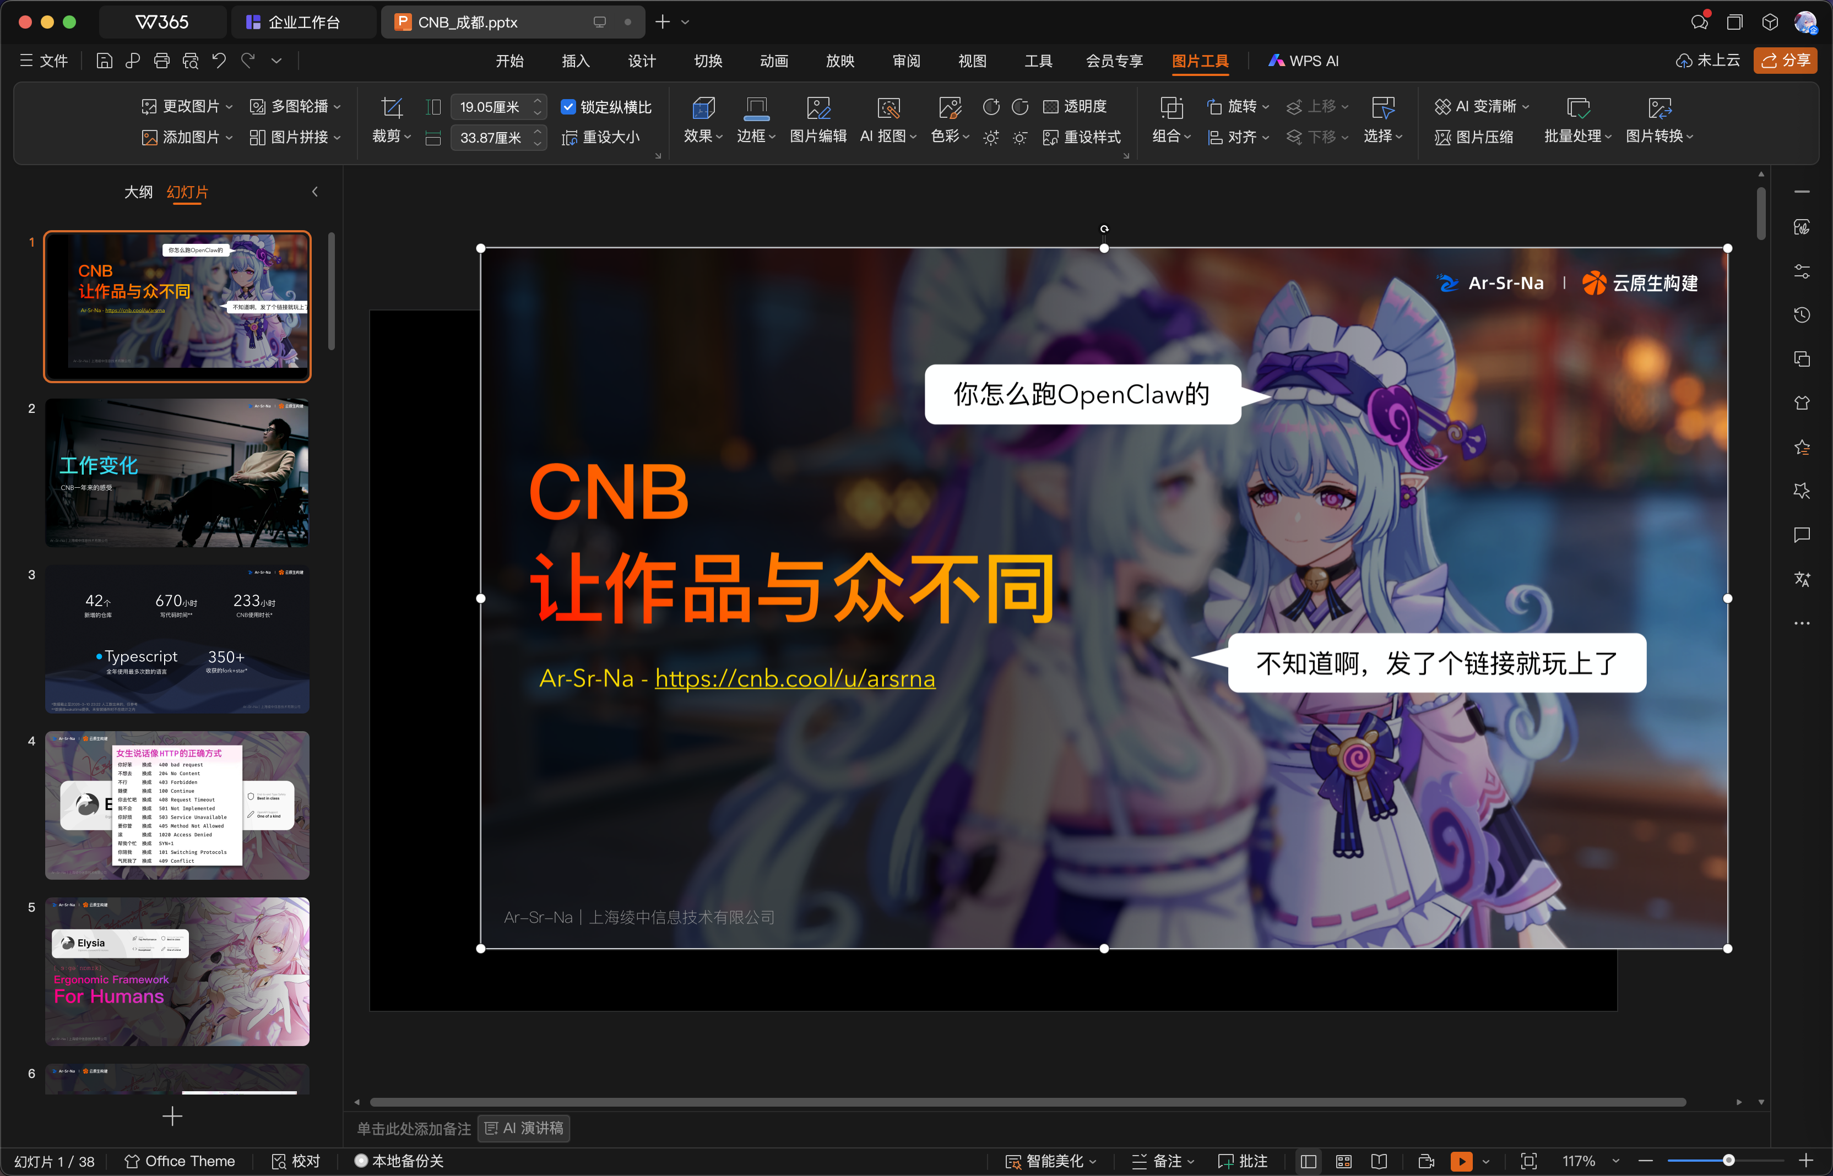This screenshot has height=1176, width=1833.
Task: Click the fit slide to window icon
Action: point(1529,1161)
